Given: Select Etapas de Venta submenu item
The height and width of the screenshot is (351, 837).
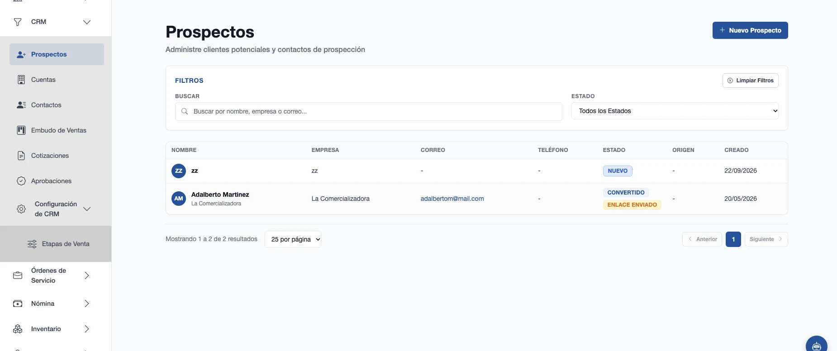Looking at the screenshot, I should 56,244.
